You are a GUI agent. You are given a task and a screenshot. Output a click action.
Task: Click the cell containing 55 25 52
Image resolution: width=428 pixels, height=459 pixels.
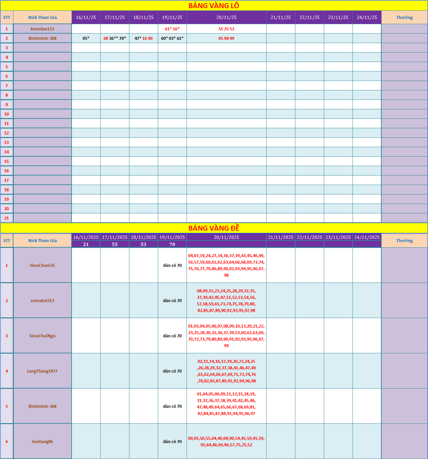[226, 29]
